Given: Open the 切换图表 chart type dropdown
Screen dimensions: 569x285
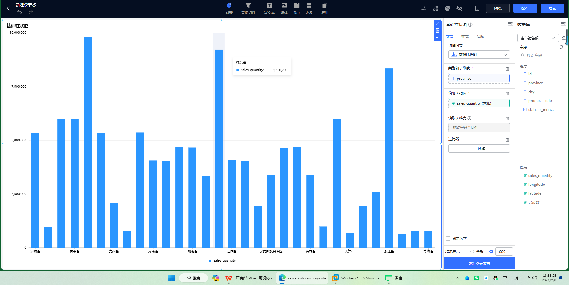Looking at the screenshot, I should 479,55.
